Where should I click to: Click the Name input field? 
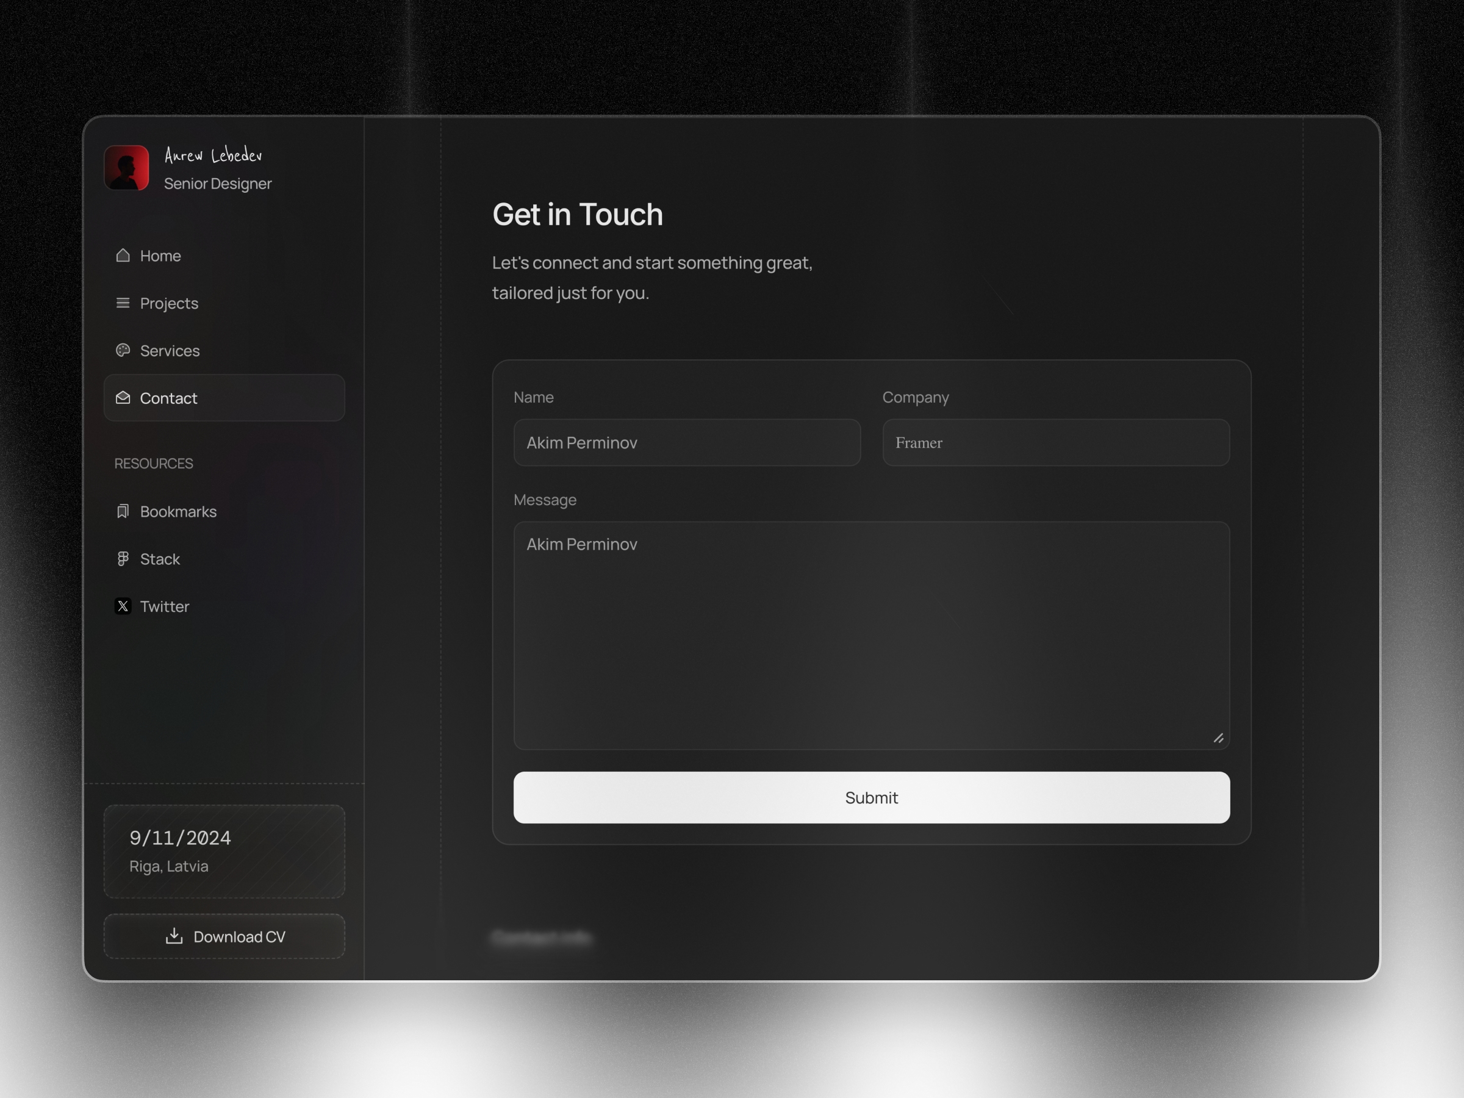tap(686, 442)
